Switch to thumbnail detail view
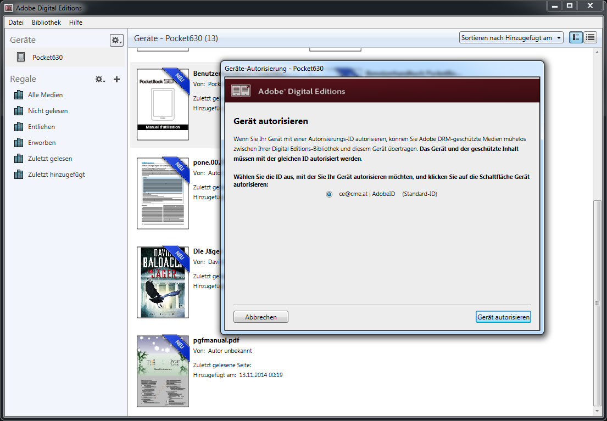Image resolution: width=607 pixels, height=421 pixels. coord(576,37)
